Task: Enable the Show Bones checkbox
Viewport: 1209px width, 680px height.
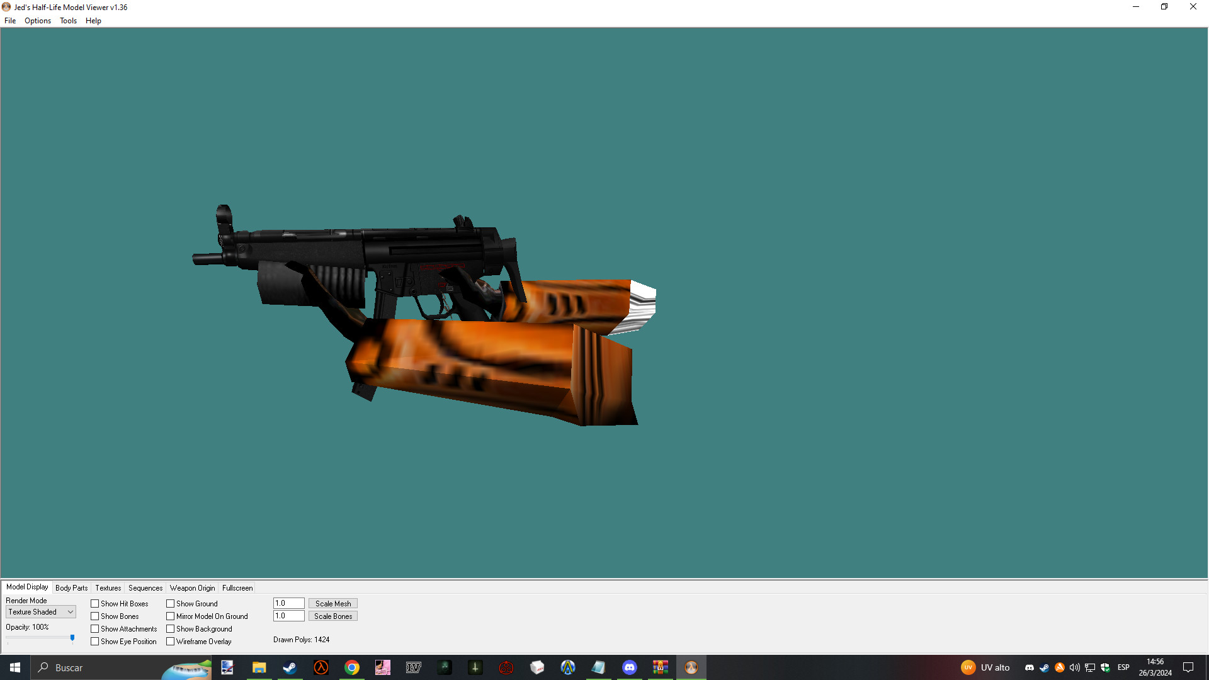Action: [94, 616]
